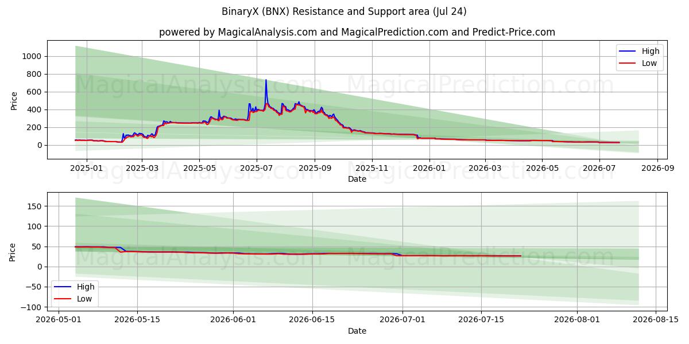Click the '800' y-axis tick in the top chart

coord(35,74)
